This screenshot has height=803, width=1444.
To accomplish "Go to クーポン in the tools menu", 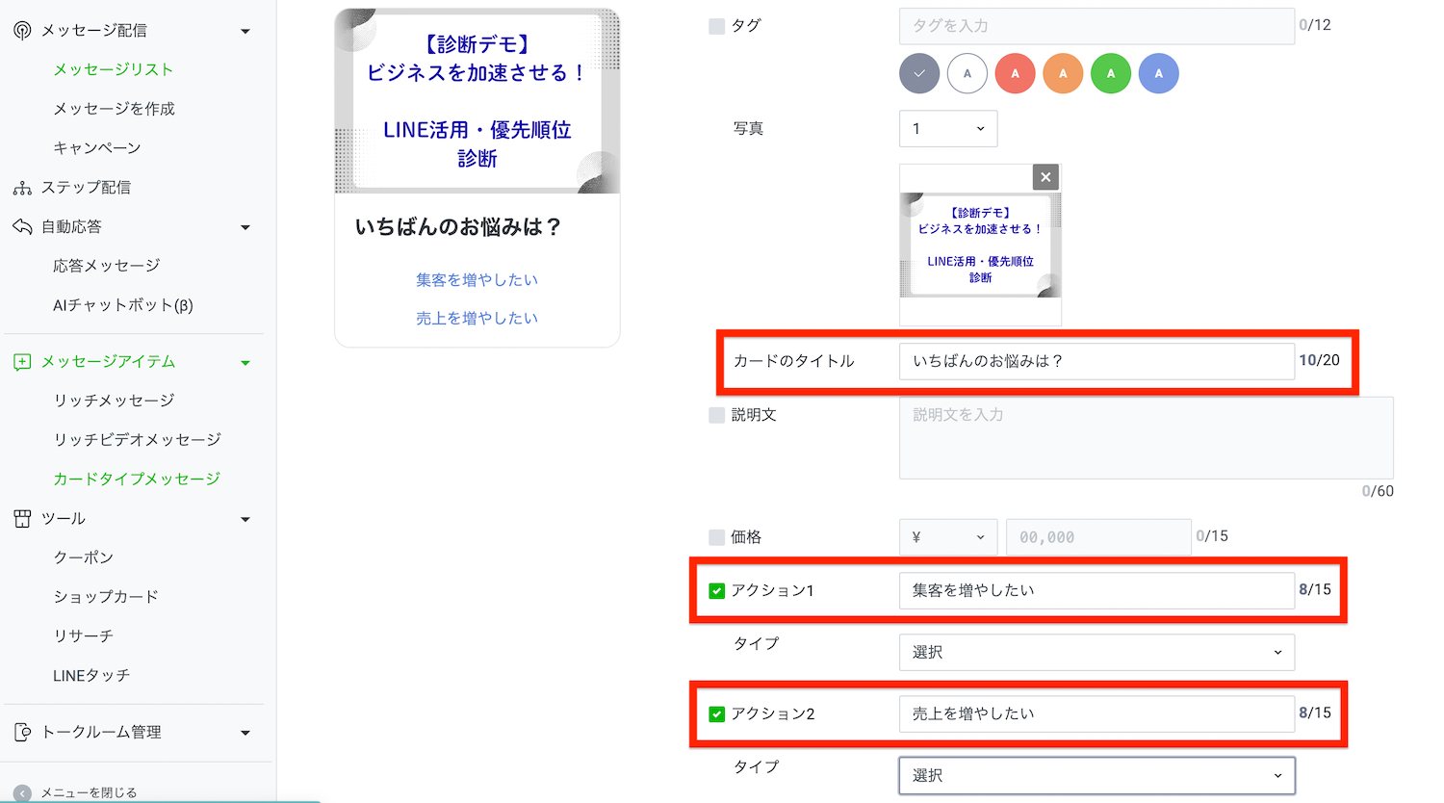I will [84, 557].
